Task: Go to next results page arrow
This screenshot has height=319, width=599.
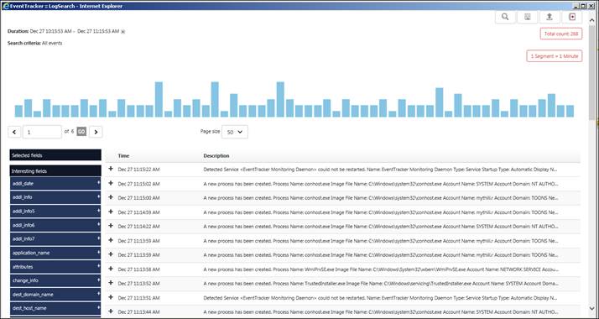Action: pyautogui.click(x=96, y=132)
